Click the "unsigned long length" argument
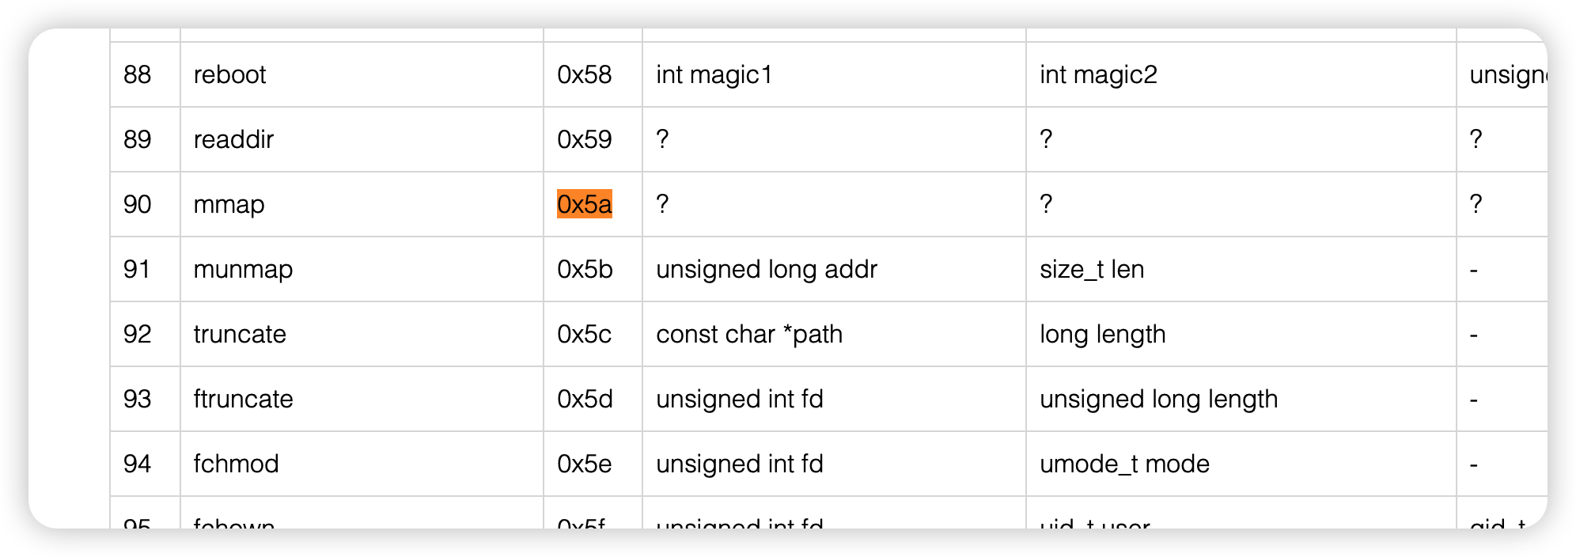 click(1158, 399)
